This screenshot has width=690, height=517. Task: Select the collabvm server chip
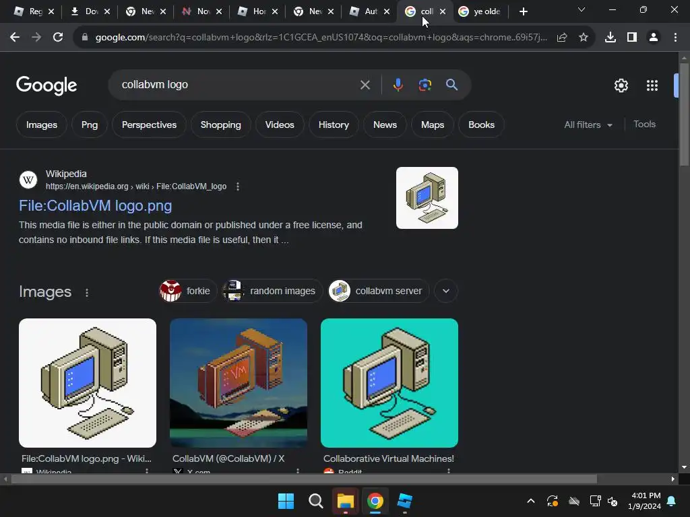click(x=379, y=291)
